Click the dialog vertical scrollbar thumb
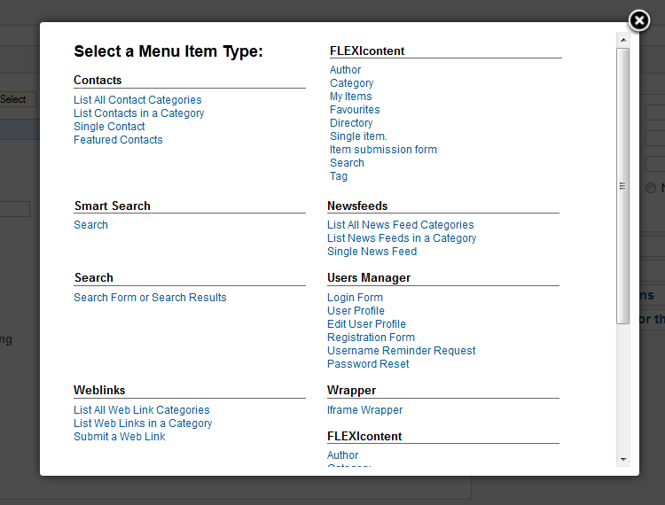This screenshot has height=505, width=665. [623, 186]
